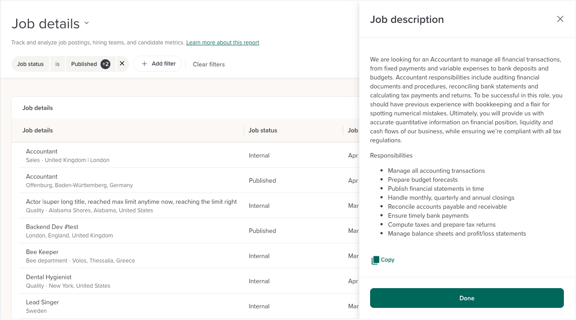Open the Published filter value dropdown
This screenshot has width=576, height=320.
[84, 64]
